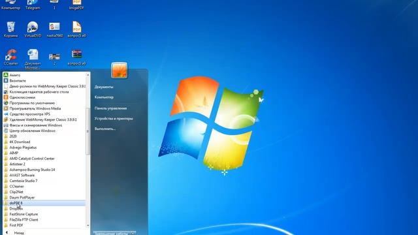Click the user account picture
Viewport: 418px width, 235px height.
tap(119, 70)
